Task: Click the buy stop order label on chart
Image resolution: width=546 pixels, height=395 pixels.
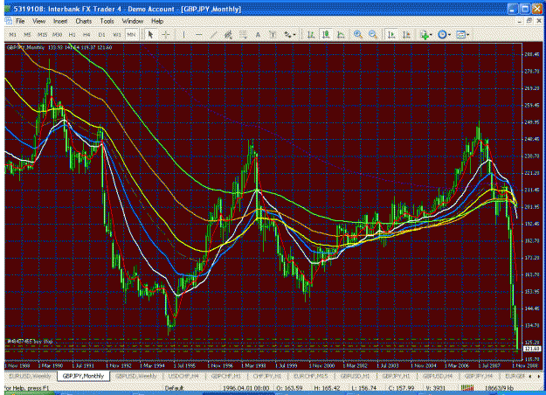Action: pos(30,342)
